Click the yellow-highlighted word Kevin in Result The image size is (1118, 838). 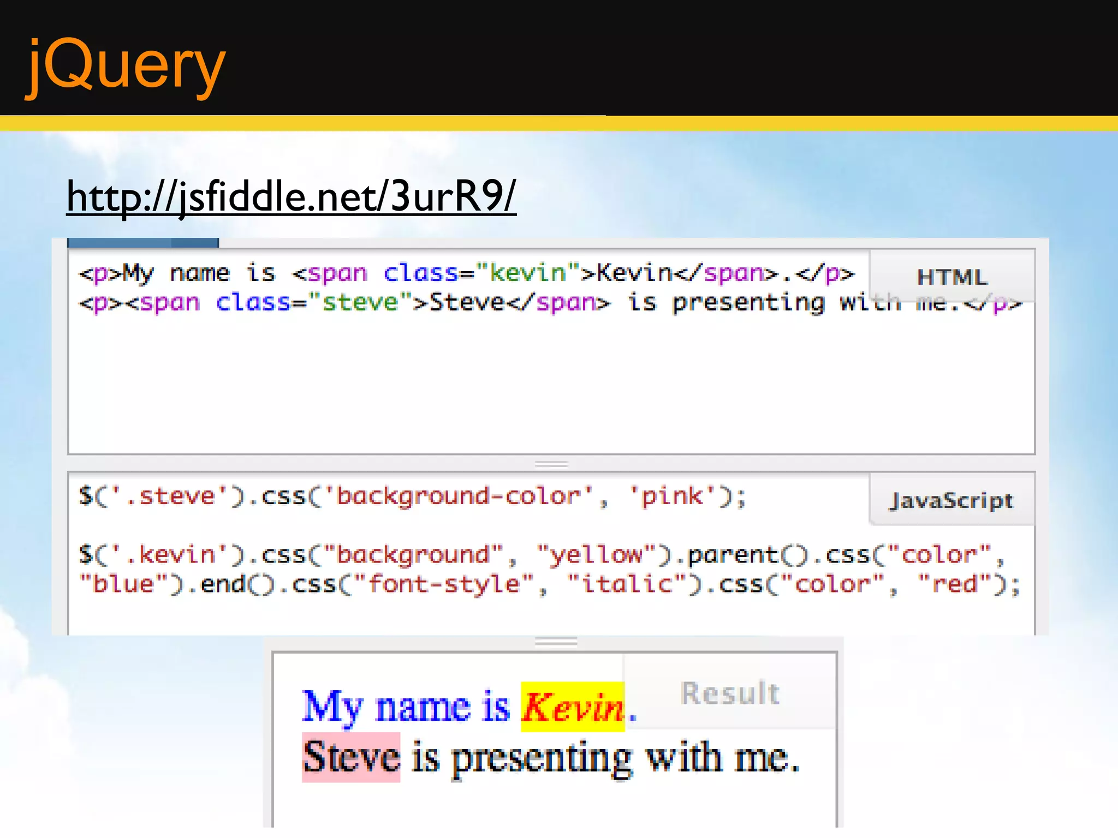(573, 707)
